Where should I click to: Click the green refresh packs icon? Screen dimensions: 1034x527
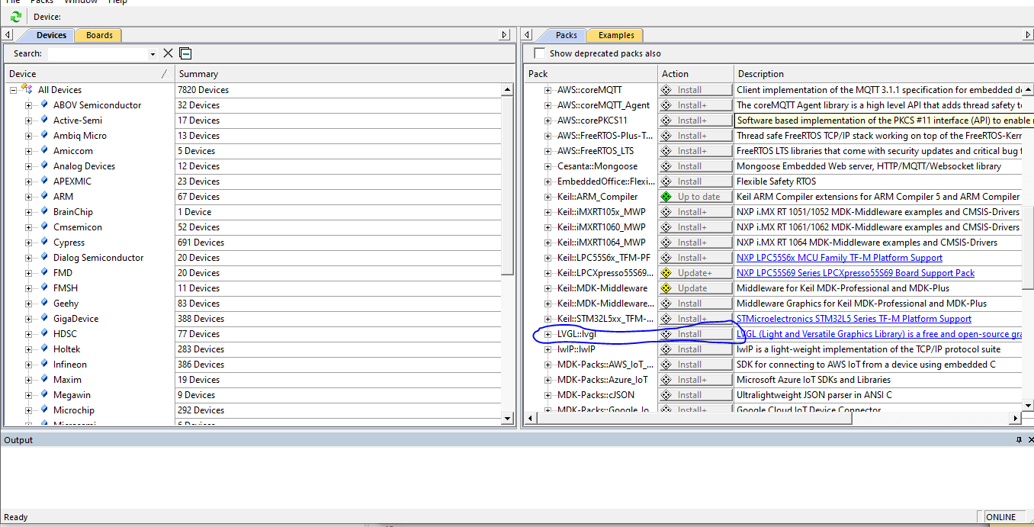click(x=15, y=17)
